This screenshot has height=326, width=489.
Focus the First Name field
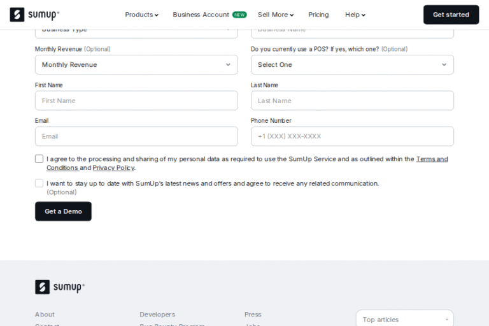(x=136, y=101)
